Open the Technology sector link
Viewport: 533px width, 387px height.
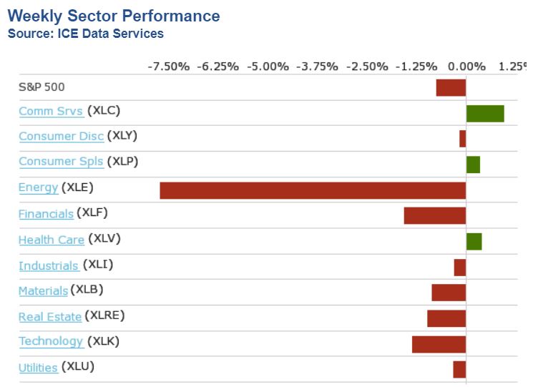(51, 341)
